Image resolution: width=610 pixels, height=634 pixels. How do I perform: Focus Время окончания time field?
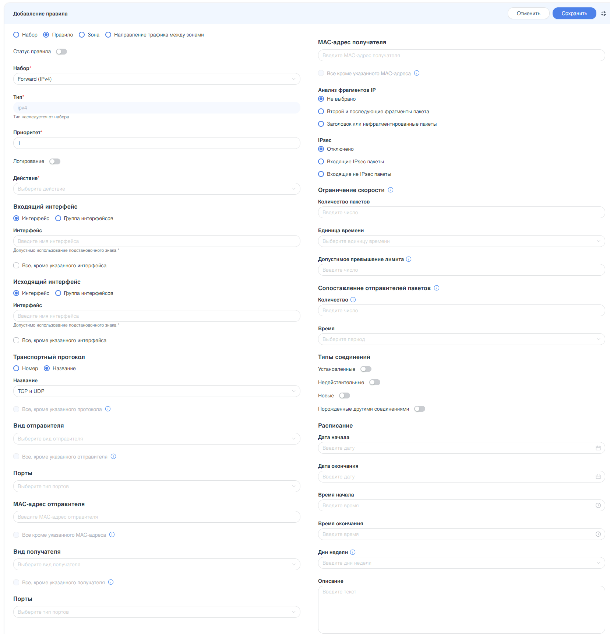pyautogui.click(x=462, y=534)
